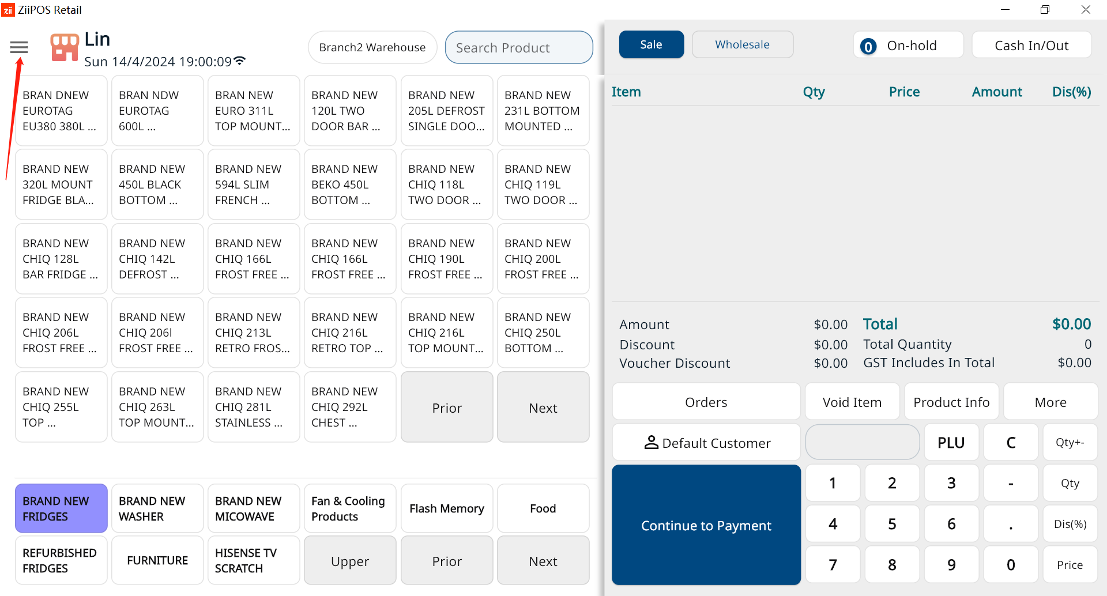Add BRAND NEW CHIQ 263L TOP MOUNT product

tap(157, 407)
